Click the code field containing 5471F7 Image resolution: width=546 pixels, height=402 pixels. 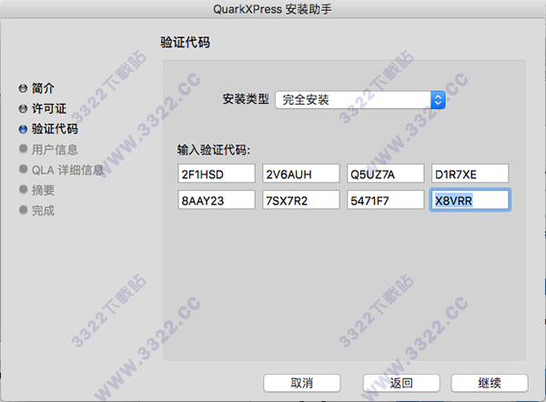(x=386, y=200)
